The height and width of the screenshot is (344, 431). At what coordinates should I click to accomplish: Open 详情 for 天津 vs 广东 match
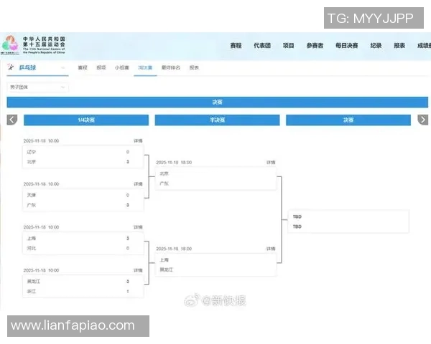(x=138, y=184)
